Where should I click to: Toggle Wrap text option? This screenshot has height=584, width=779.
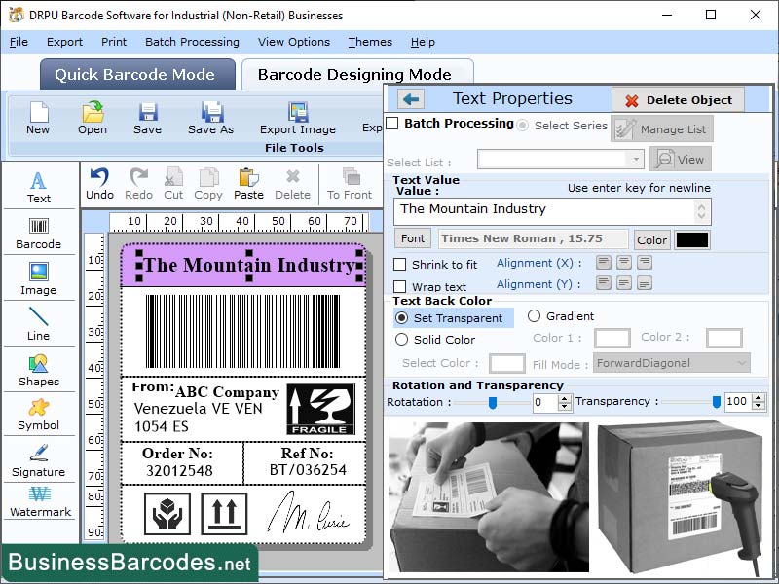pos(402,286)
